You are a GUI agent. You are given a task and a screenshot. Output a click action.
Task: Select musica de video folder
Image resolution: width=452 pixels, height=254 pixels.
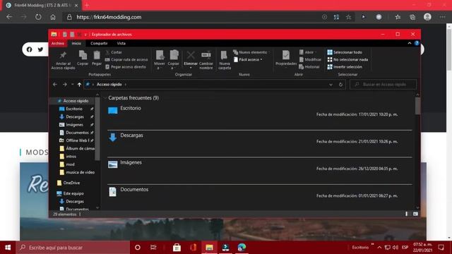pos(80,172)
